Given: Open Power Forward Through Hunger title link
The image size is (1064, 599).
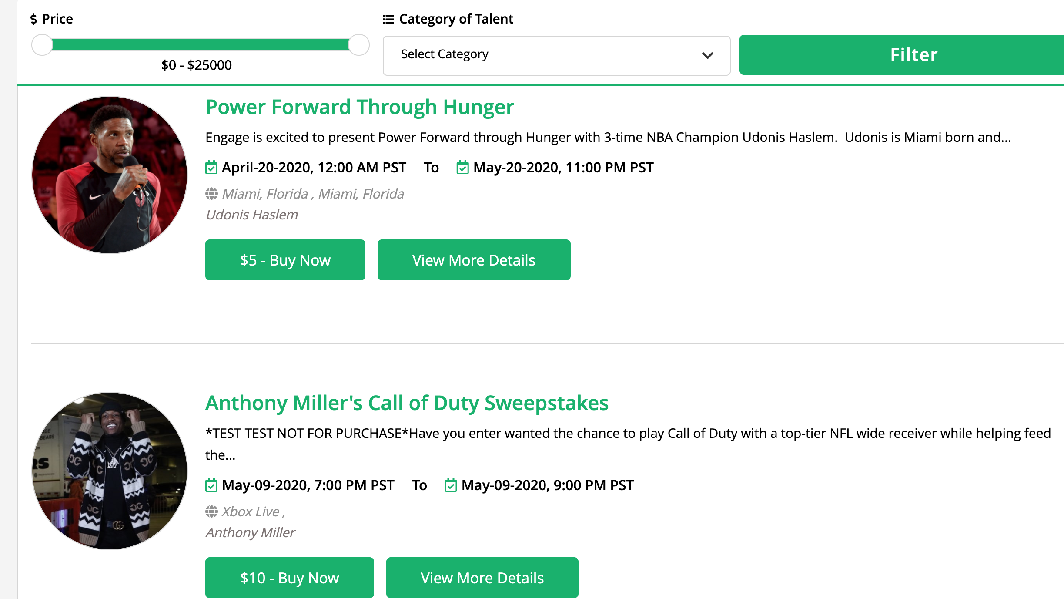Looking at the screenshot, I should click(359, 107).
